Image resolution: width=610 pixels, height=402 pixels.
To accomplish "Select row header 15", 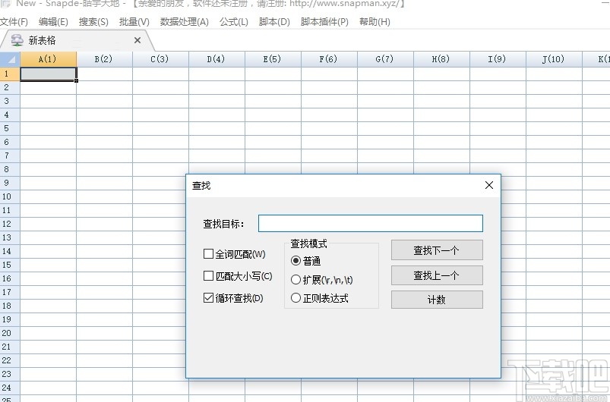I will (10, 265).
